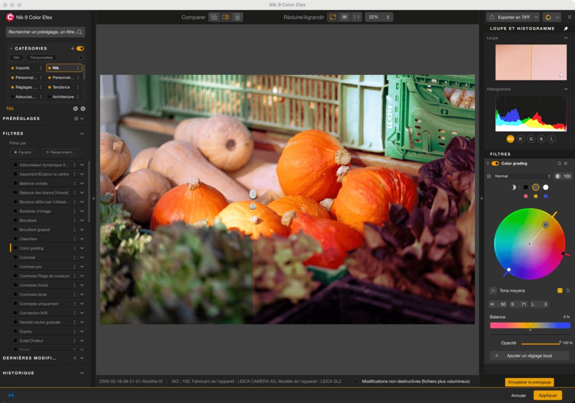Click the reset Color grading filter icon

[559, 163]
